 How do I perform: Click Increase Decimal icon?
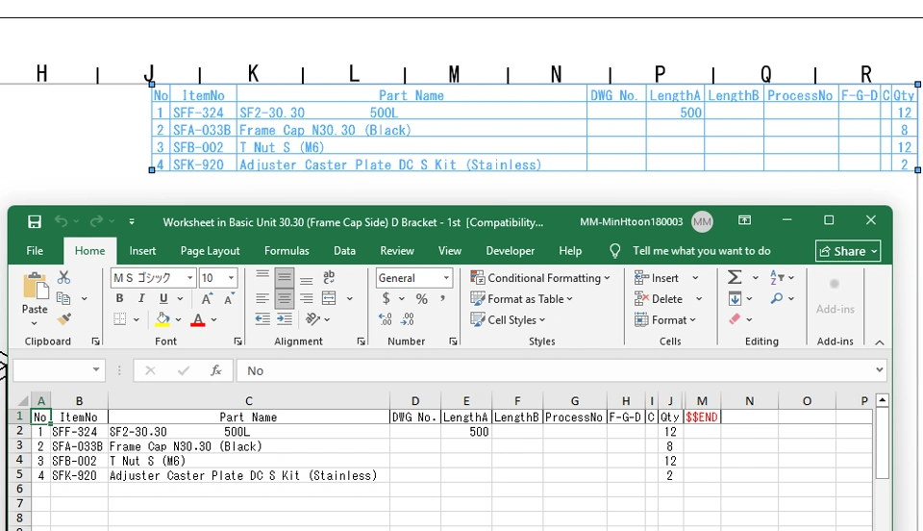pyautogui.click(x=386, y=319)
